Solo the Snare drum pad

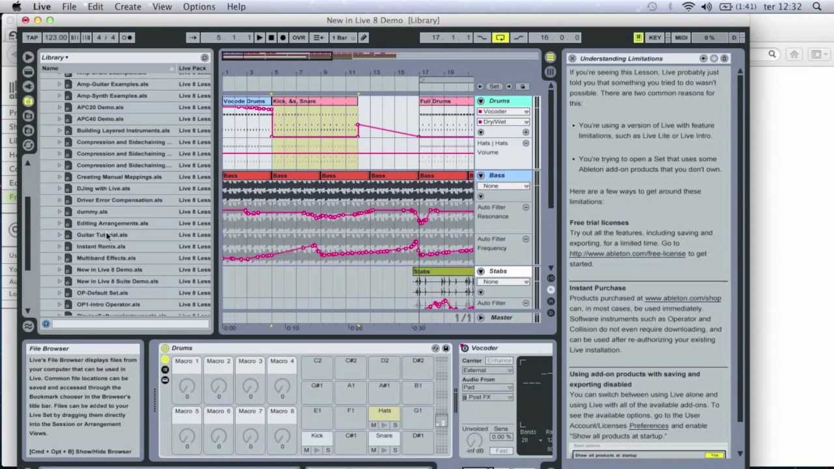pos(395,450)
